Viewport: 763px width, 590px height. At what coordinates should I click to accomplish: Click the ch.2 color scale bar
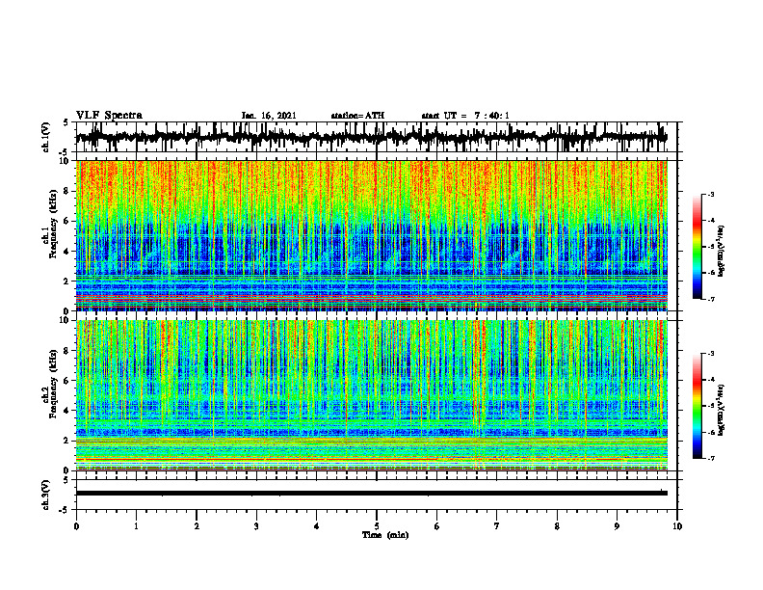[697, 406]
